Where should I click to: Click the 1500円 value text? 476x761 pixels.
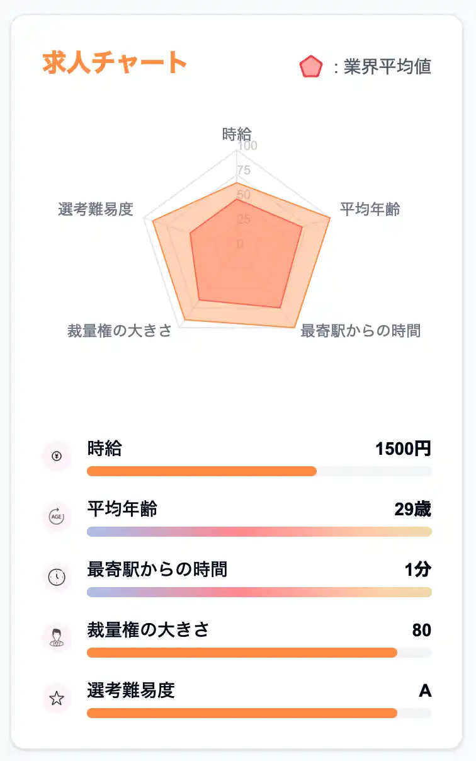coord(403,449)
